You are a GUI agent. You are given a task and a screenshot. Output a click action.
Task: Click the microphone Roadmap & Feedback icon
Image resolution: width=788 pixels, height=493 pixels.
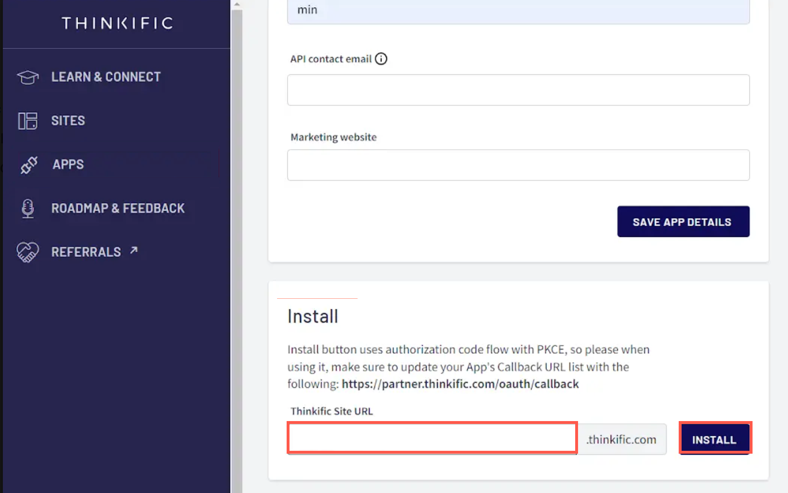point(28,209)
